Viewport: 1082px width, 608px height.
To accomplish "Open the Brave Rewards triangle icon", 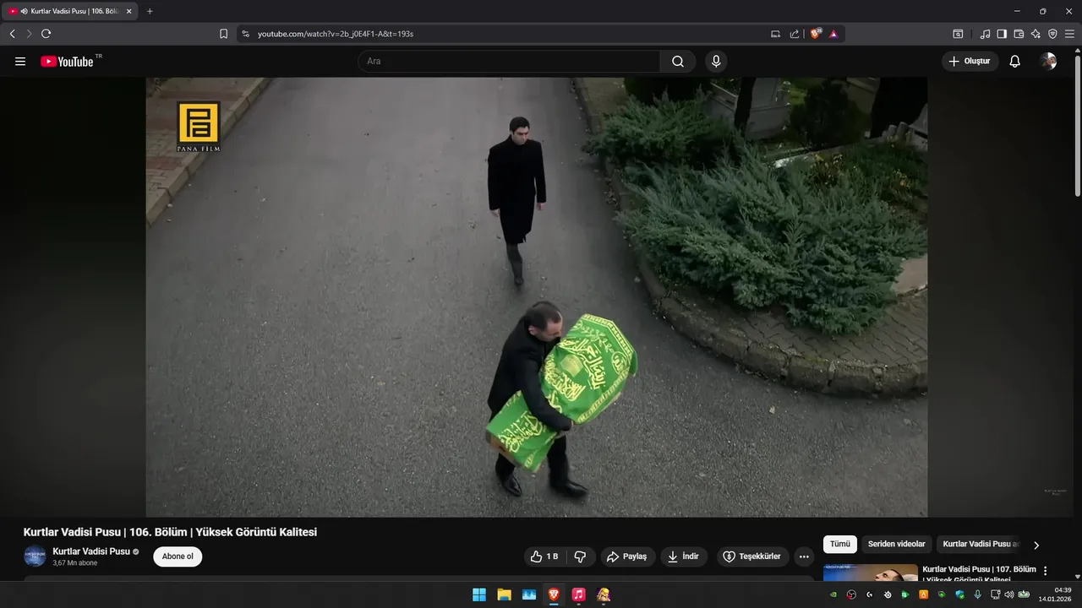I will [x=833, y=34].
